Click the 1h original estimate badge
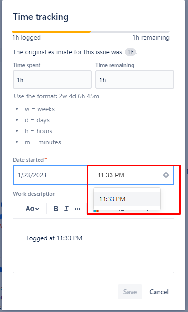Viewport: 188px width, 312px height. (130, 52)
